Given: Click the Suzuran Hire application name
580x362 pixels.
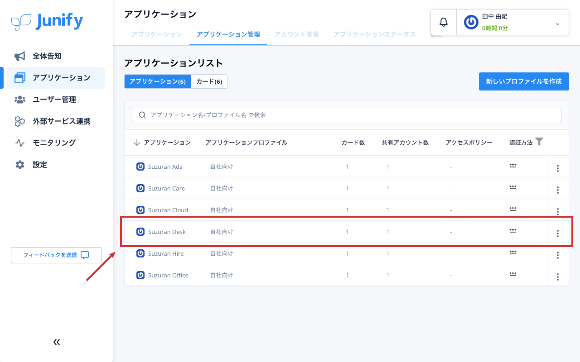Looking at the screenshot, I should click(166, 253).
